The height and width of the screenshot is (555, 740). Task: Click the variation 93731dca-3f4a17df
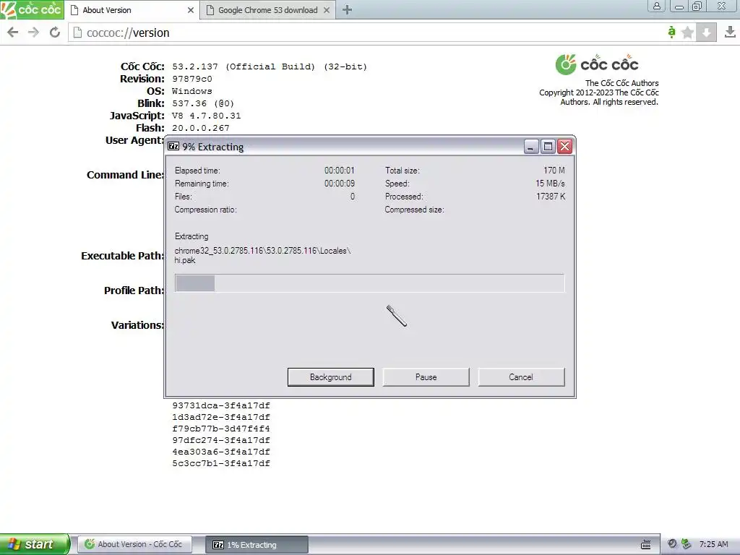coord(221,405)
